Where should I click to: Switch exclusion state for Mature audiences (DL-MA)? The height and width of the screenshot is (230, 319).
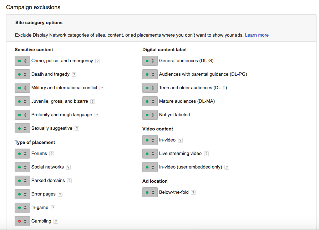pos(150,101)
